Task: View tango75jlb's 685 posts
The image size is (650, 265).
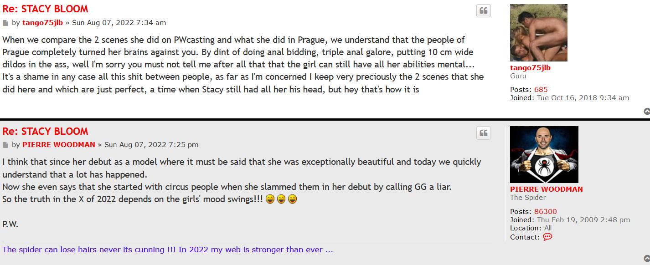Action: pos(541,90)
